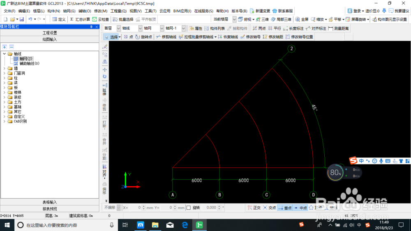Open the 帮助(H) menu

pos(222,11)
